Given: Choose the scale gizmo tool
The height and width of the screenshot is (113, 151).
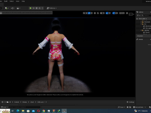Looking at the screenshot, I should (92, 13).
